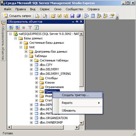This screenshot has height=136, width=136.
Task: Collapse the Базы данных folder node
Action: coord(15,39)
